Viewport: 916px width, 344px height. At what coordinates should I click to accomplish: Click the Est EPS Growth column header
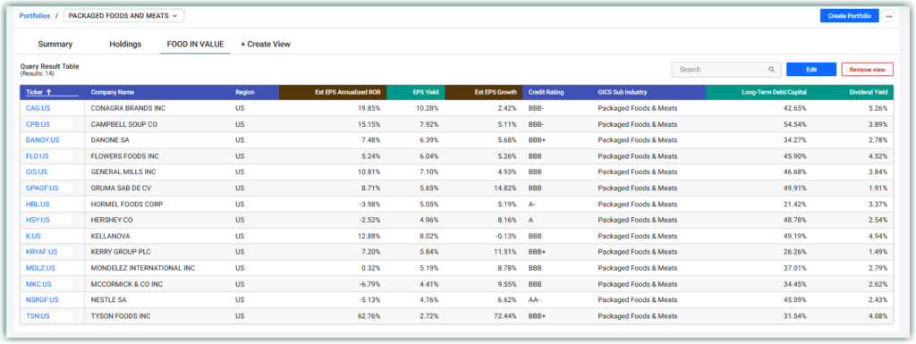click(x=496, y=92)
